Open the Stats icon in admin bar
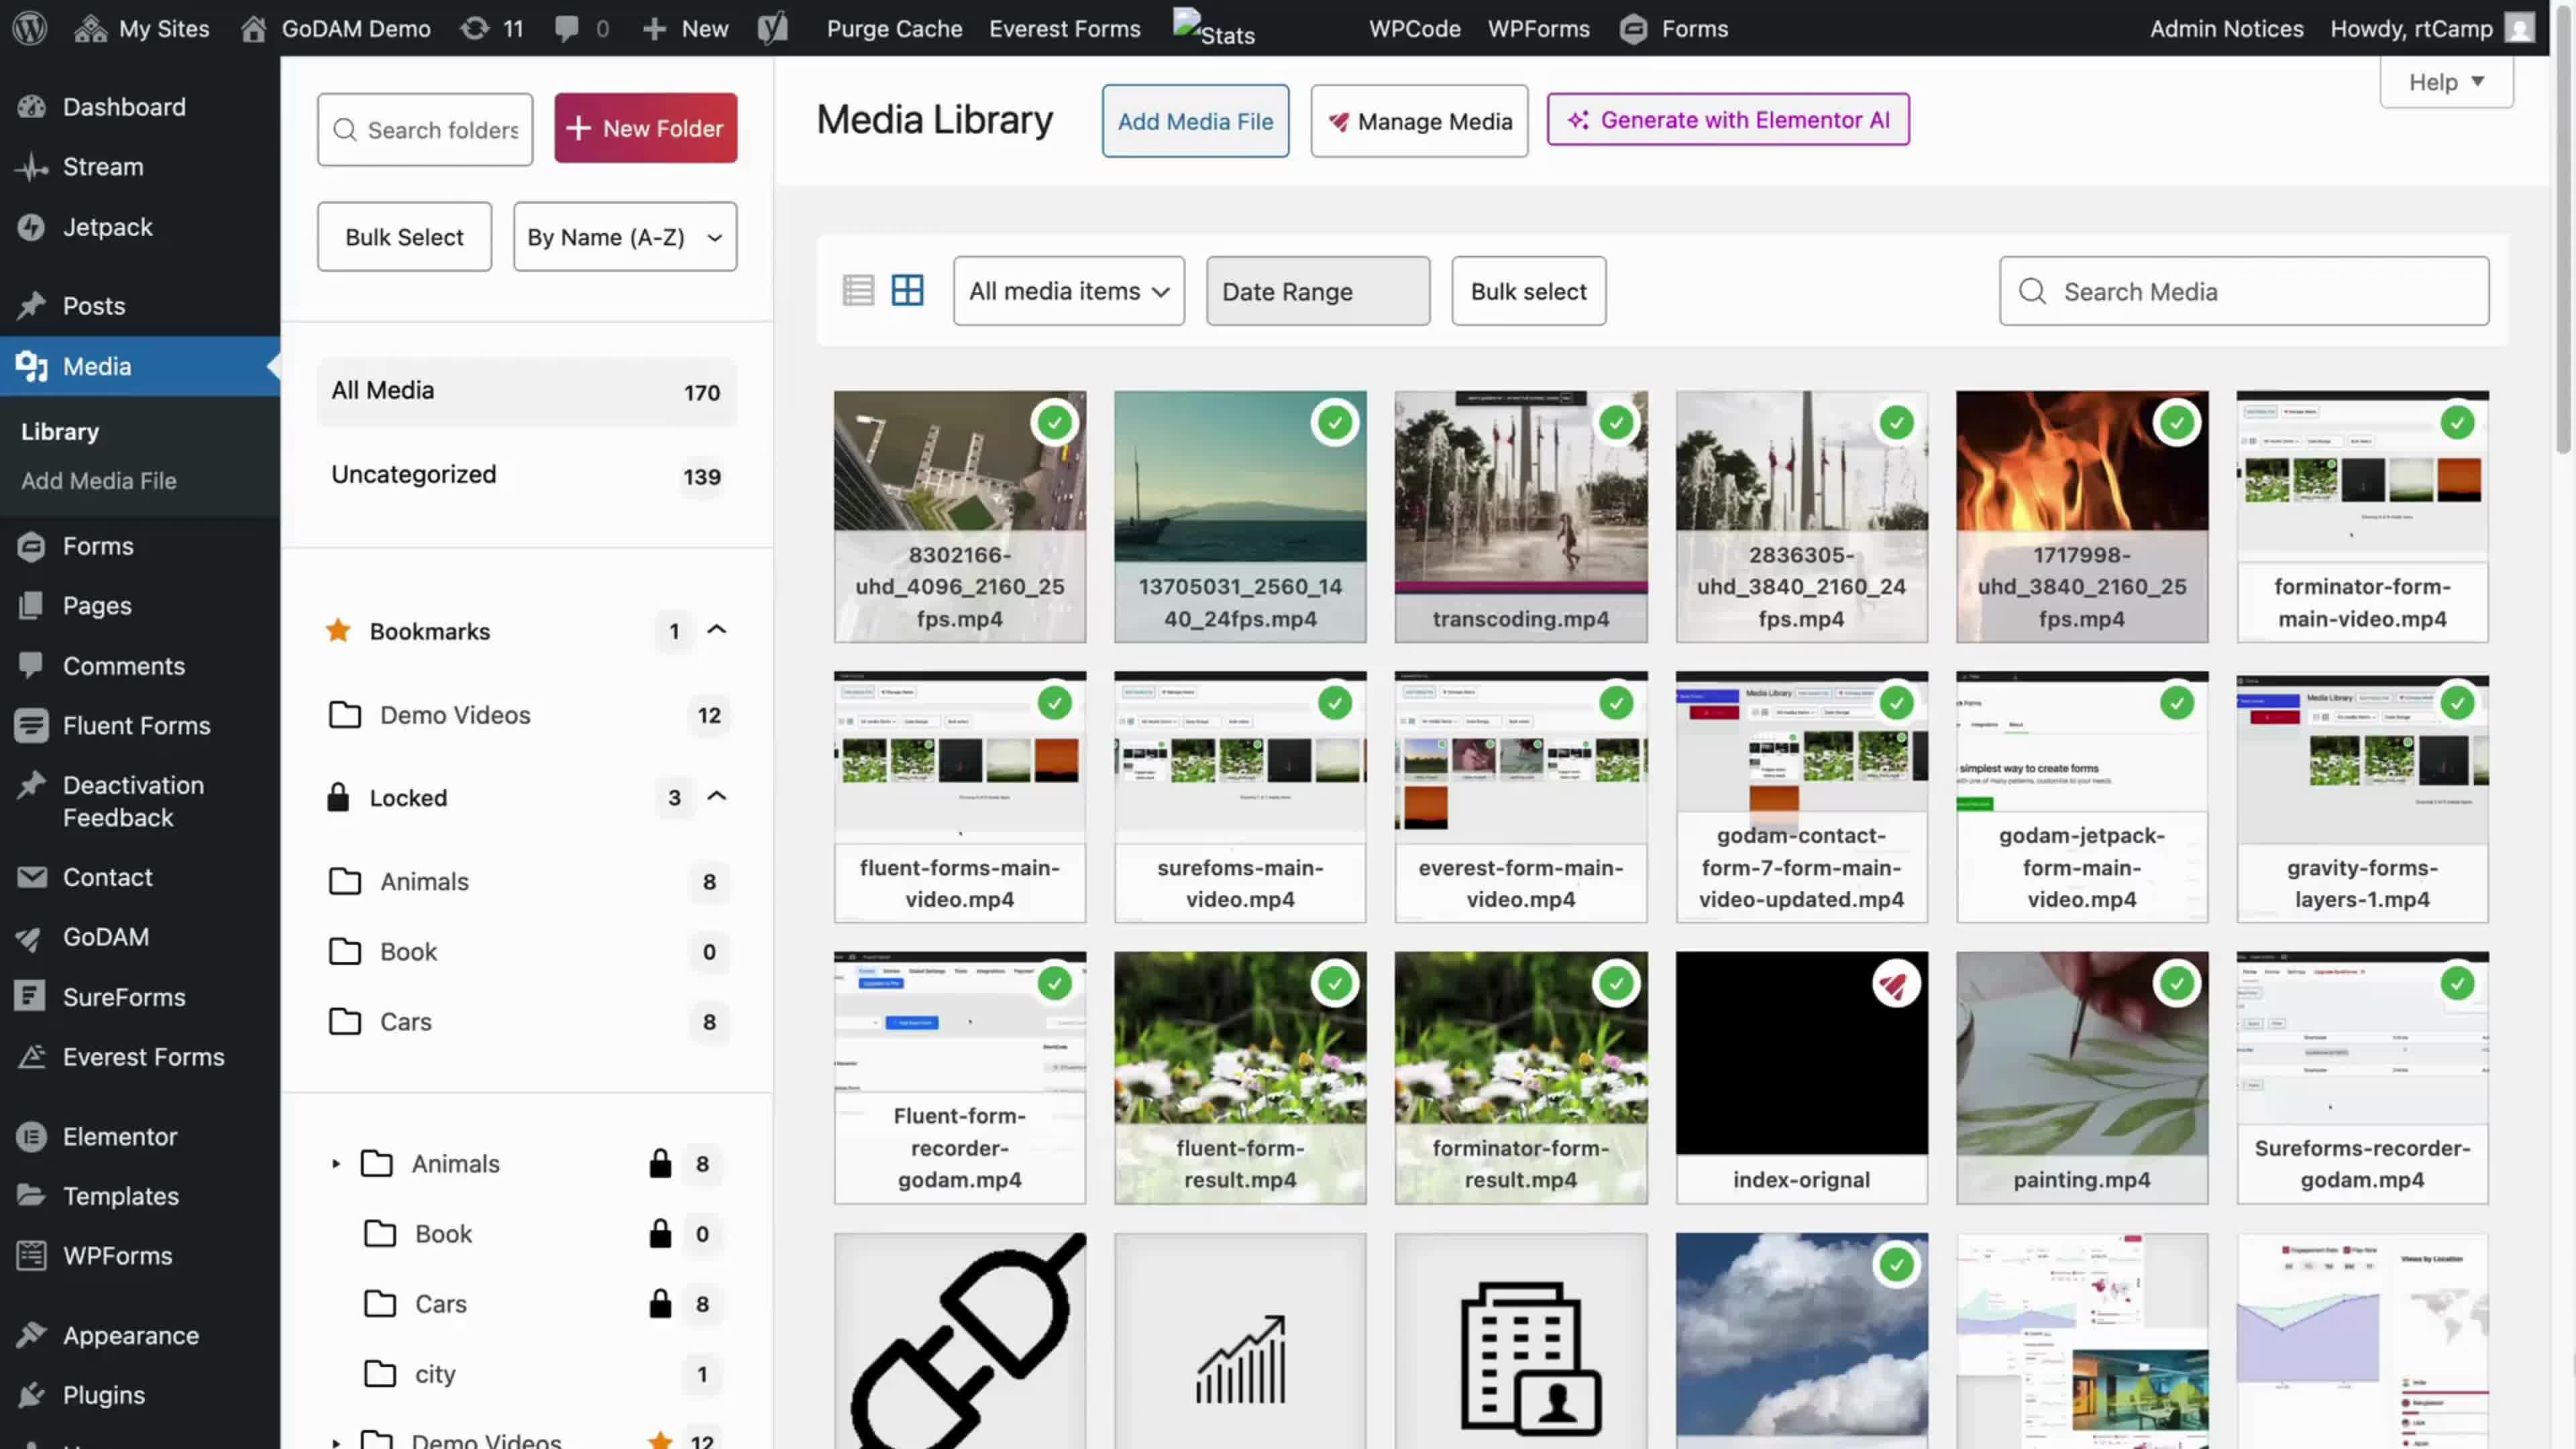 [1213, 28]
